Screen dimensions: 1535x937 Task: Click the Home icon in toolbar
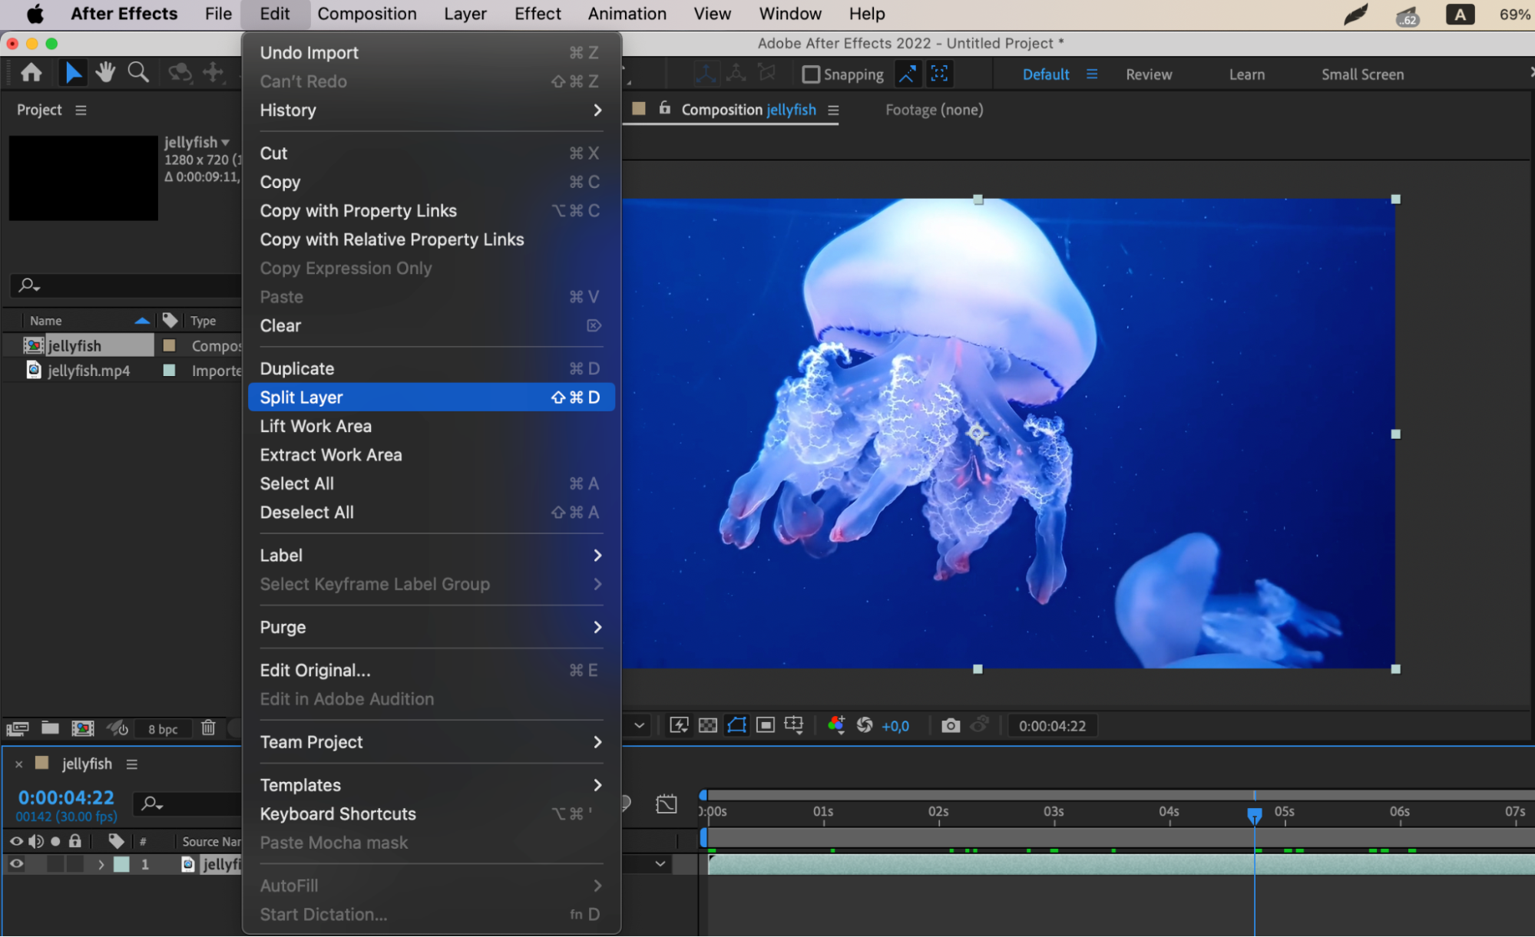point(31,73)
